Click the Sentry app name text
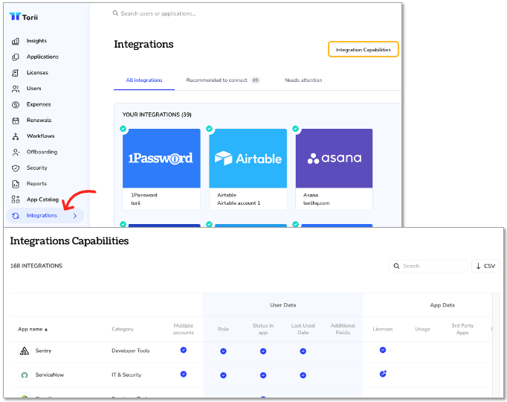This screenshot has width=507, height=402. [43, 351]
